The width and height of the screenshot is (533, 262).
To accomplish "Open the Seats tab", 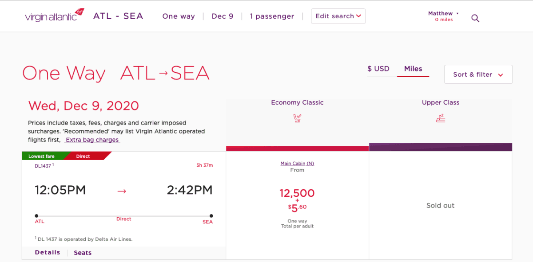I will click(x=82, y=252).
